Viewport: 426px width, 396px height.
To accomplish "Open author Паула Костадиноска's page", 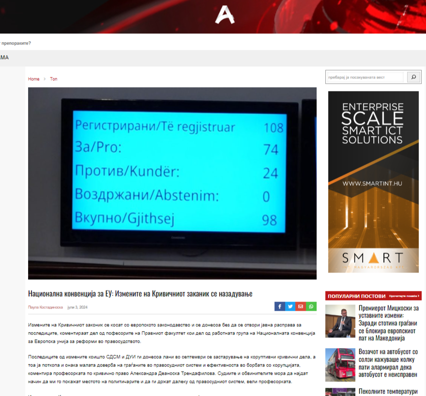I will tap(46, 307).
